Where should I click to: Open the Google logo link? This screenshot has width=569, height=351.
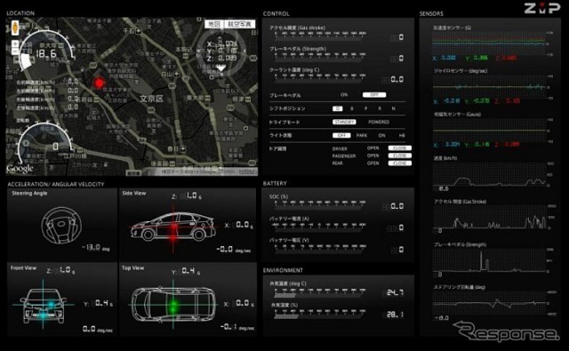[20, 168]
